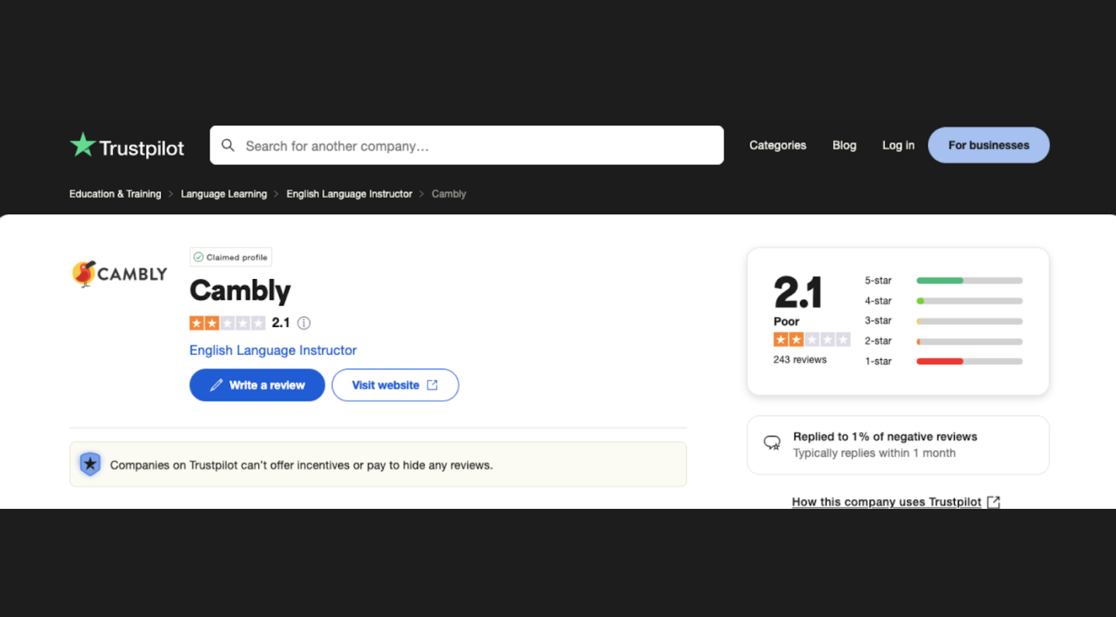Click the pencil icon on Write a review
Viewport: 1116px width, 617px height.
(x=216, y=385)
